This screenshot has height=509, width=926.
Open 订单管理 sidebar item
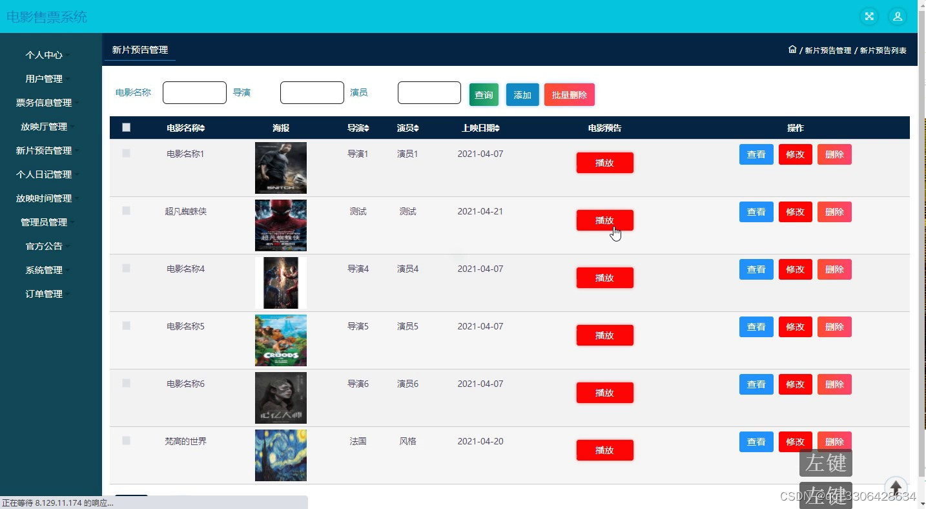(48, 294)
